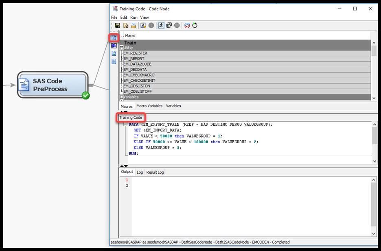Screen dimensions: 381x251
Task: Click the ELSE VALUEGROUP = 3 code line
Action: coord(158,148)
